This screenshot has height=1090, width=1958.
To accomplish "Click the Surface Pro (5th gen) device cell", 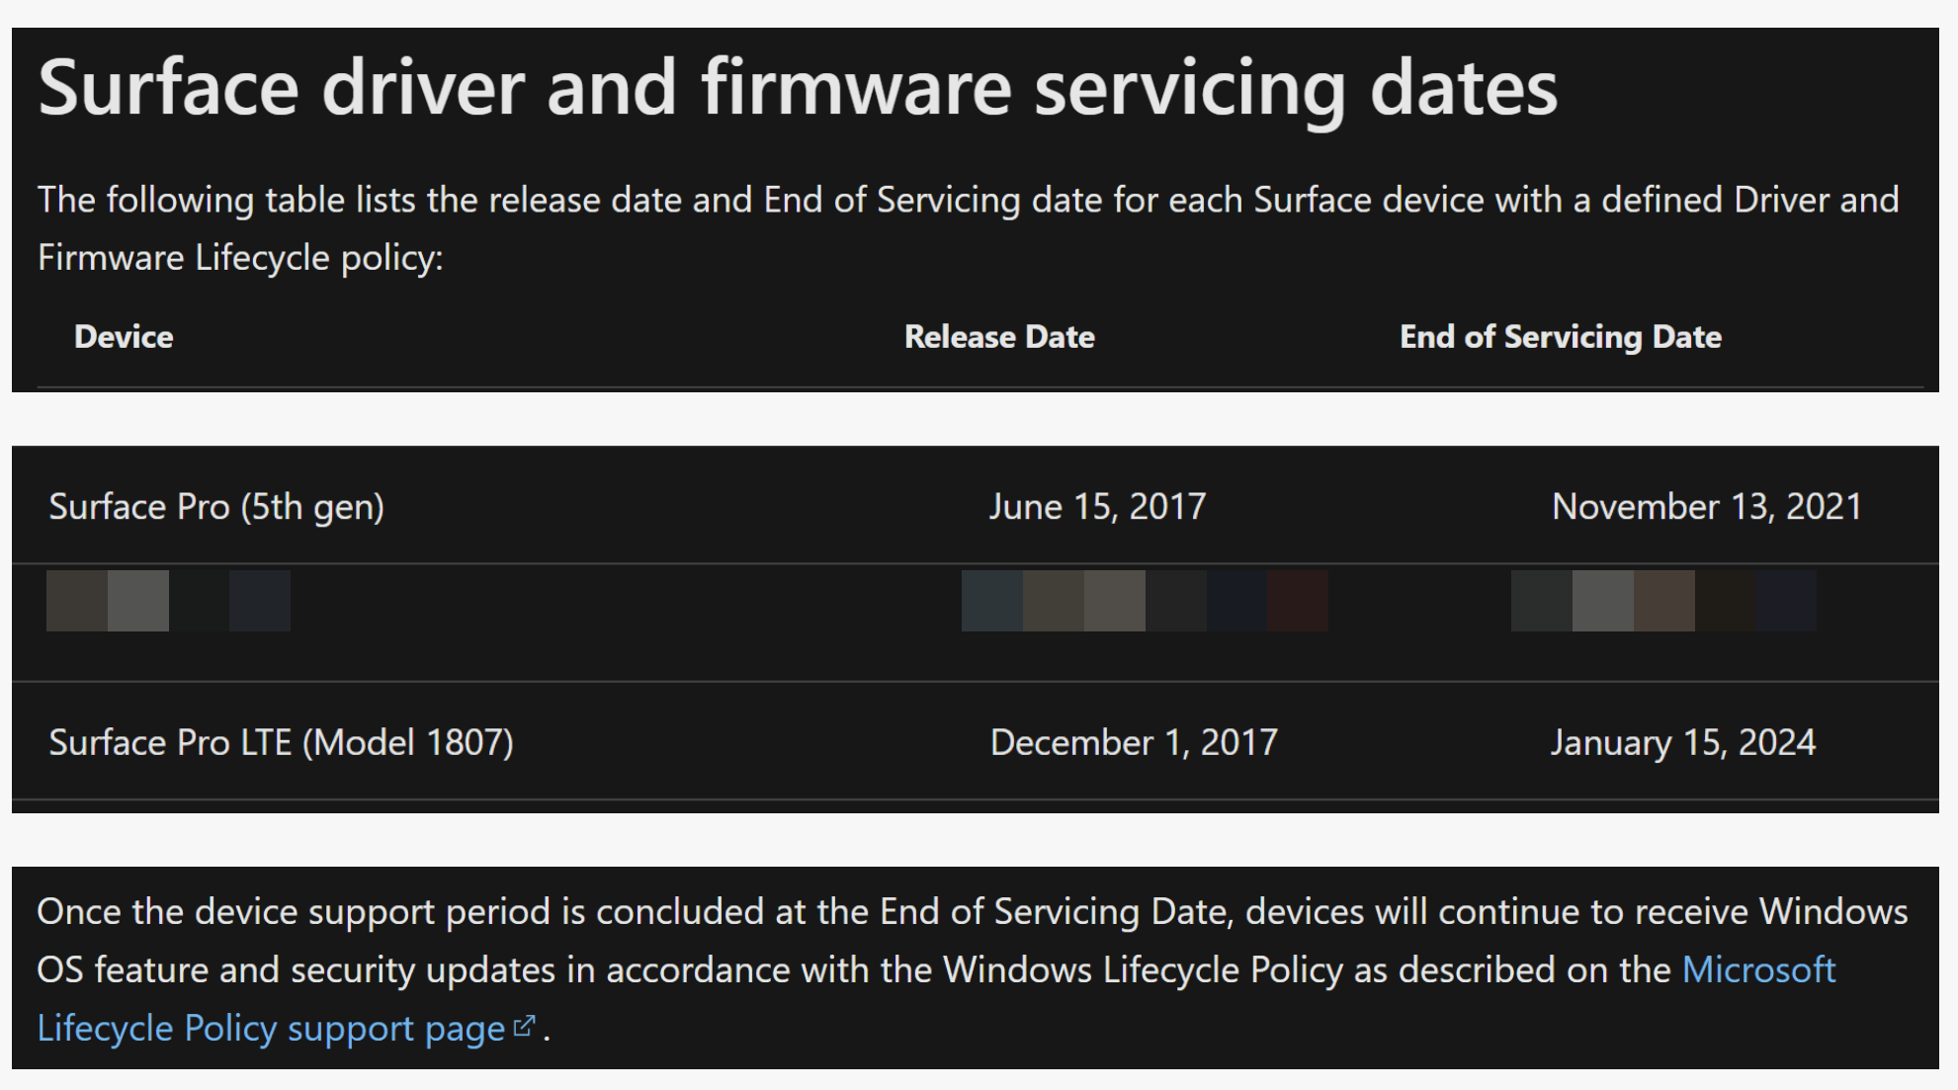I will (216, 507).
